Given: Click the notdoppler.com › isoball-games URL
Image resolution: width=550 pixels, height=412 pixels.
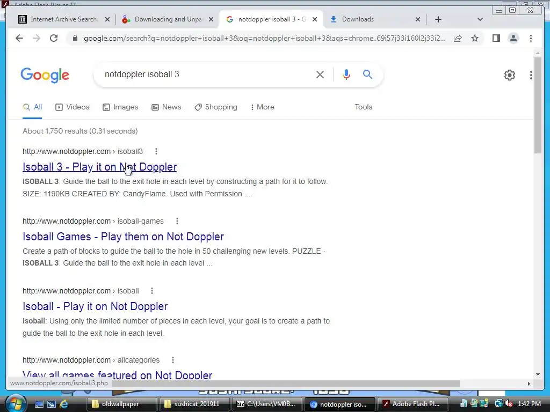Looking at the screenshot, I should [93, 221].
